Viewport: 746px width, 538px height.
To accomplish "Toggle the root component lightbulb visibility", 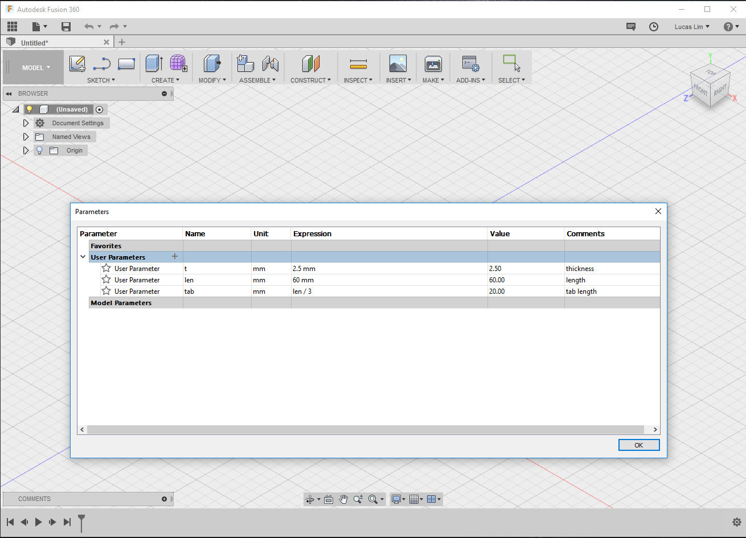I will tap(30, 109).
